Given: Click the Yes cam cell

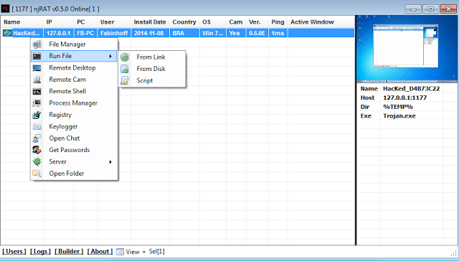Looking at the screenshot, I should point(235,33).
